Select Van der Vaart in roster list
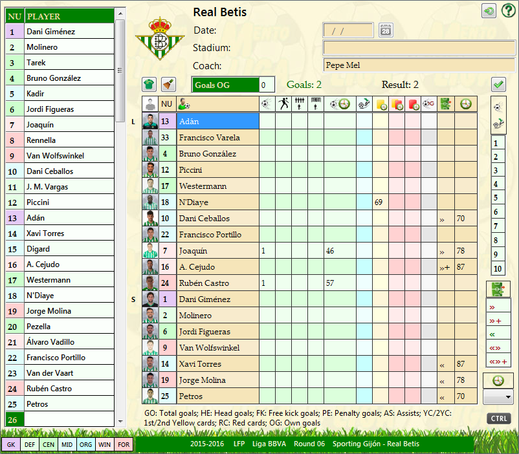This screenshot has height=454, width=519. 69,373
